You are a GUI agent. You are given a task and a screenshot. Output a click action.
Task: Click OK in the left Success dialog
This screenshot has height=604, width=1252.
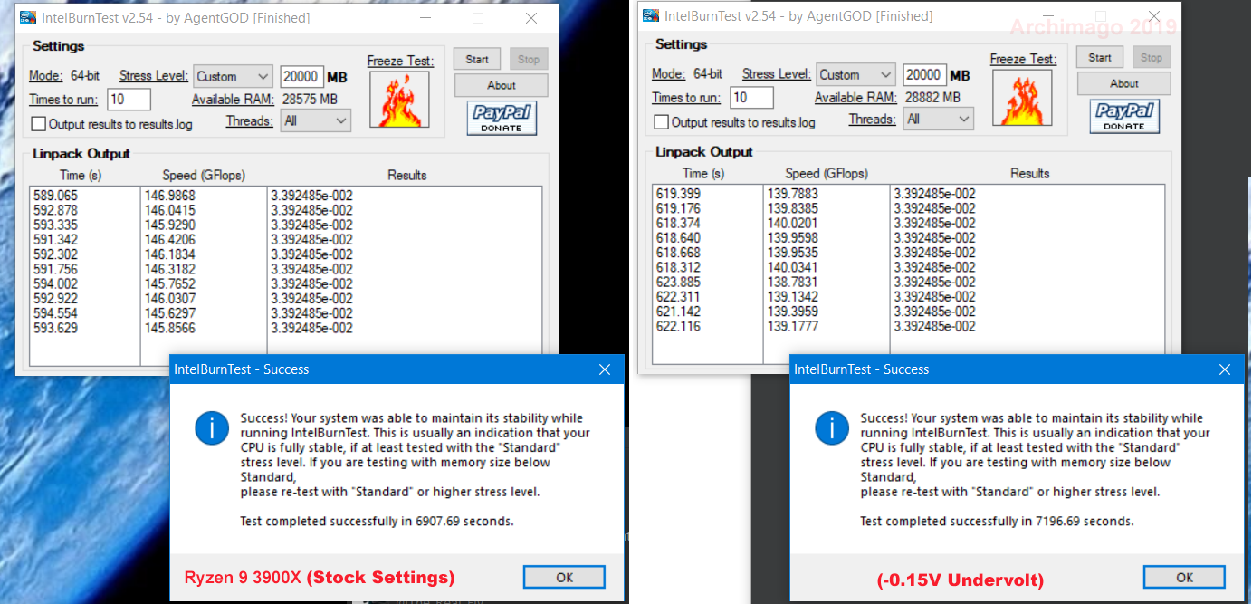pyautogui.click(x=563, y=577)
